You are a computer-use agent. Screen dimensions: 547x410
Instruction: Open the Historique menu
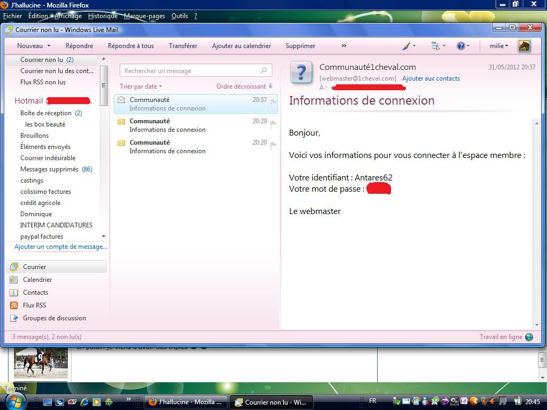coord(103,16)
